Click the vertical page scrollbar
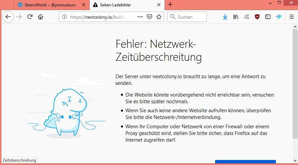This screenshot has width=298, height=165. (x=295, y=84)
